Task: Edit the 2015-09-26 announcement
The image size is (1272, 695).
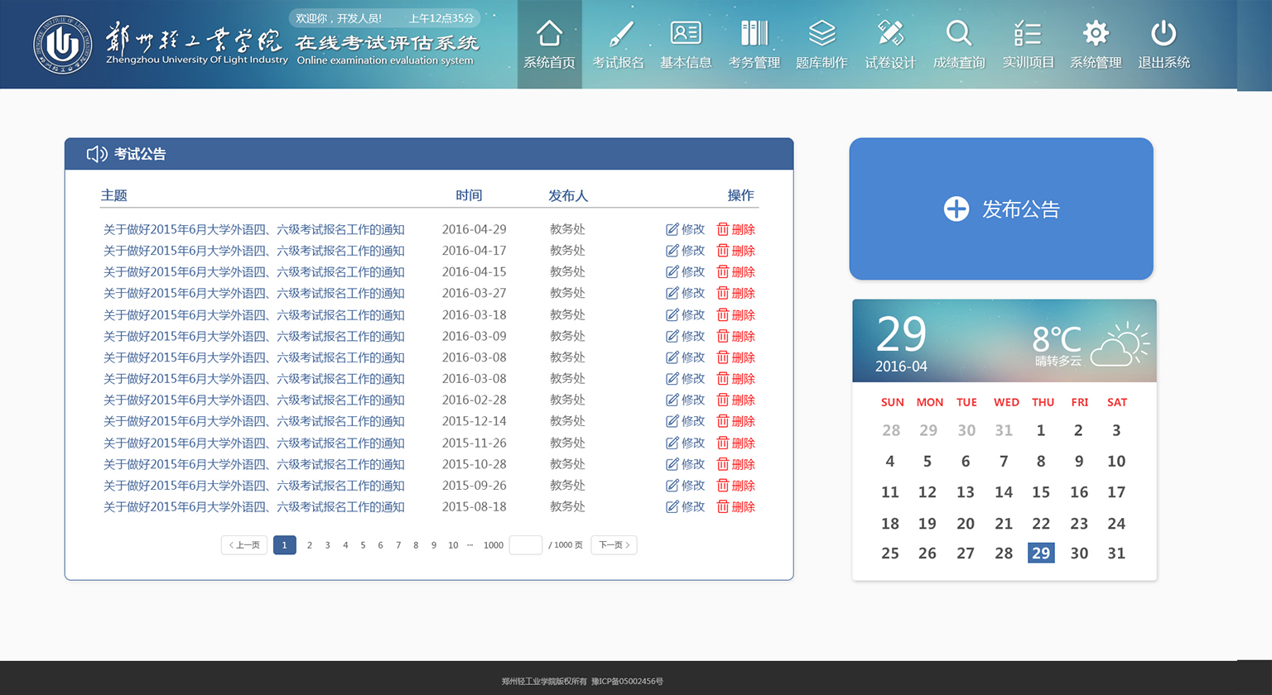Action: click(686, 485)
